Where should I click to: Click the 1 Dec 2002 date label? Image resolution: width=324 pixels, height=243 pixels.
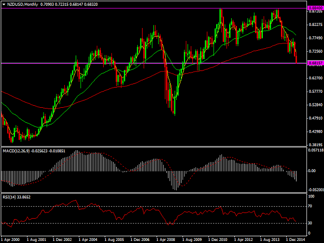point(62,240)
